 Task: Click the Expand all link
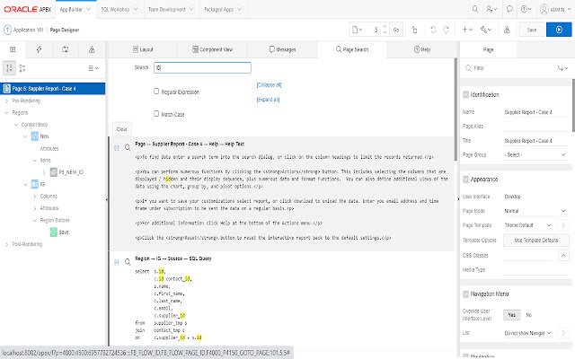pos(268,100)
